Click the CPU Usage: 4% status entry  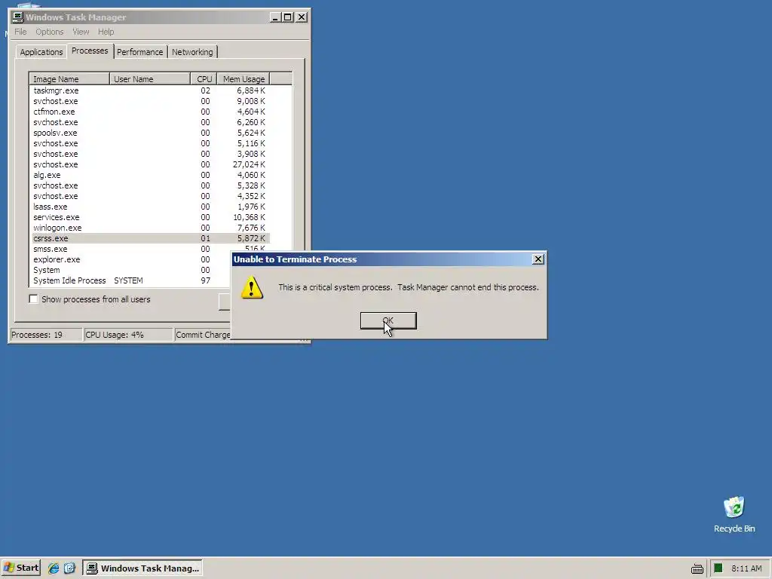[x=128, y=335]
